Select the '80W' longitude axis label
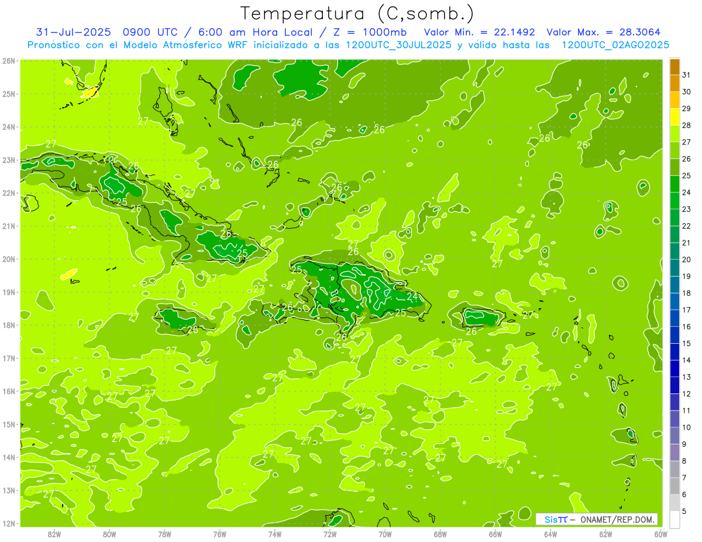Viewport: 702px width, 542px height. [109, 534]
